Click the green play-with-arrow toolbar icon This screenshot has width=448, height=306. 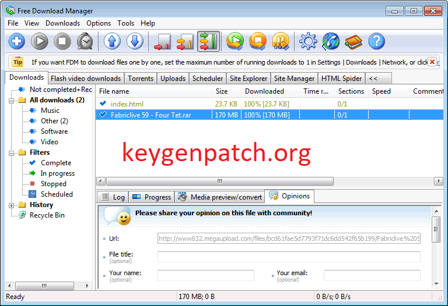[x=235, y=41]
